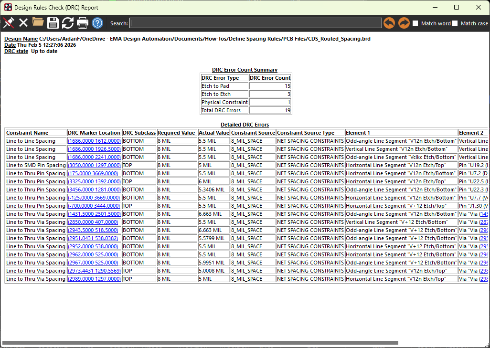Enable the Match case checkbox

(x=455, y=23)
